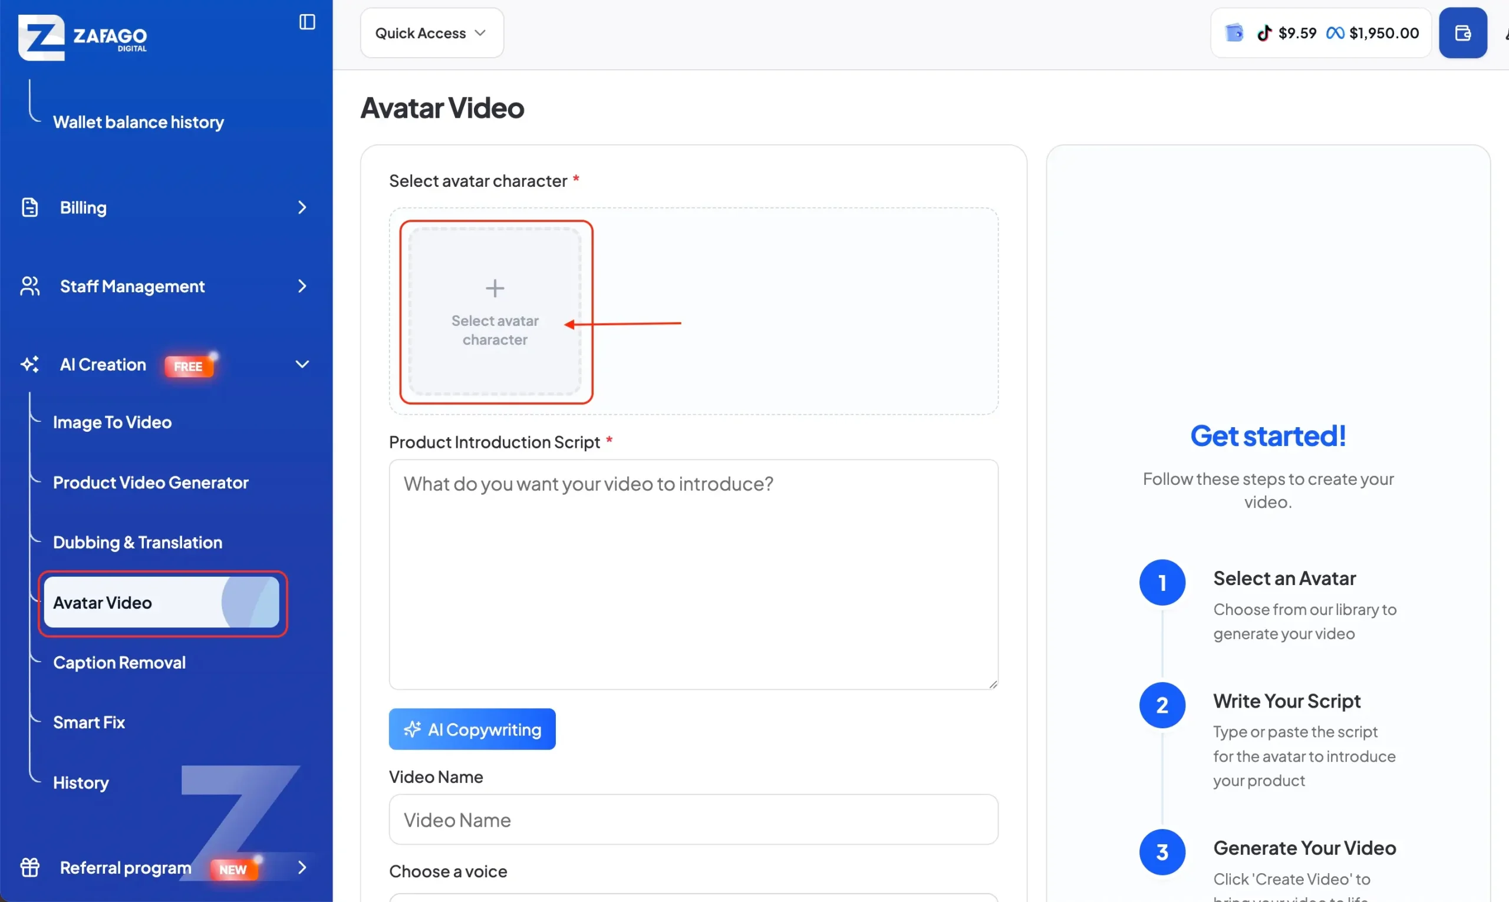
Task: Open AI Creation History
Action: (81, 783)
